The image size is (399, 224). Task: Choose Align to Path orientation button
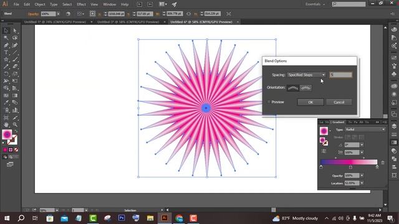tap(305, 88)
